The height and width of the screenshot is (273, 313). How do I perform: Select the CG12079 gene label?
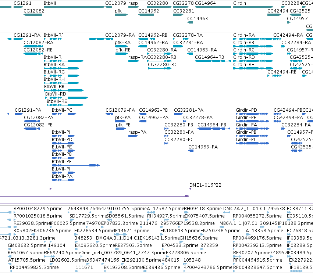tap(115, 3)
